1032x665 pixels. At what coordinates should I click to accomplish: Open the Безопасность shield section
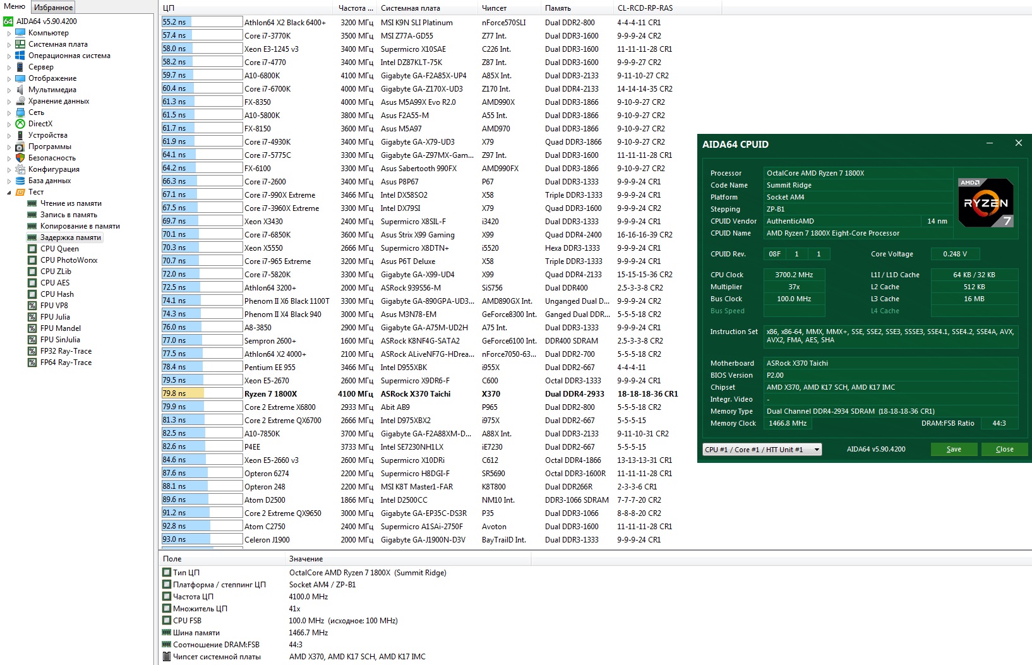click(52, 158)
